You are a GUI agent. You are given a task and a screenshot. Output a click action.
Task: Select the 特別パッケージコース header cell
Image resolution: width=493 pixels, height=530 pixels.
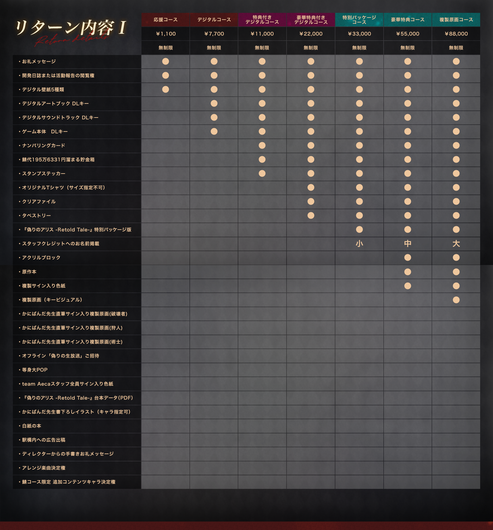click(x=359, y=20)
